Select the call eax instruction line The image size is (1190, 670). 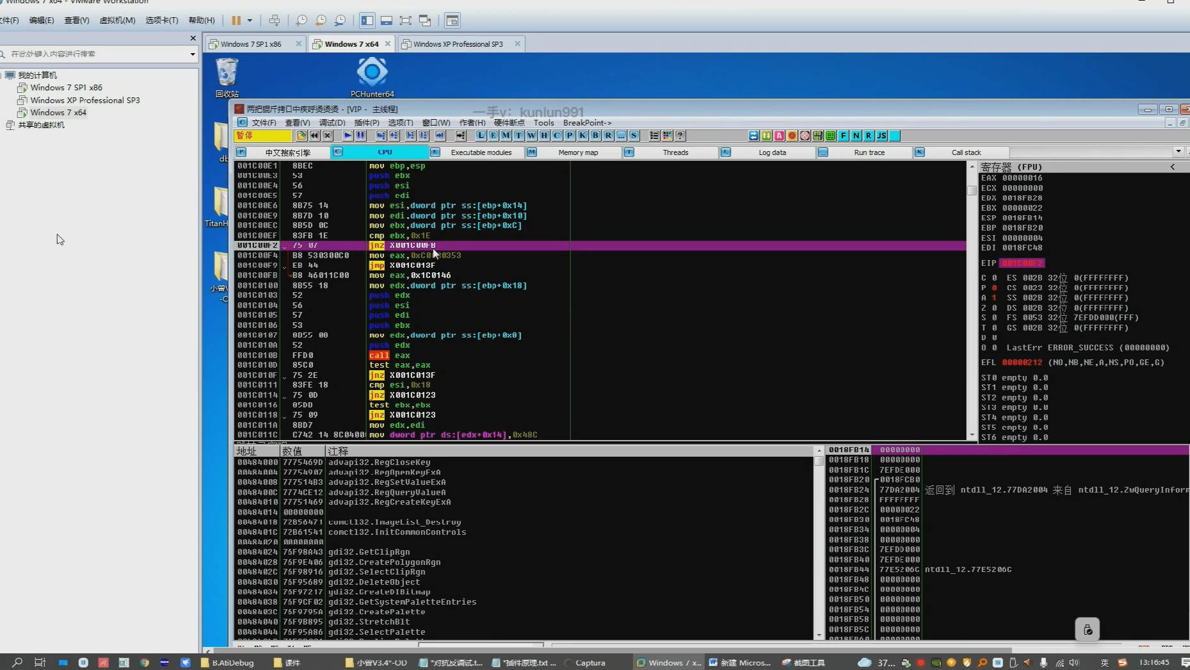600,355
